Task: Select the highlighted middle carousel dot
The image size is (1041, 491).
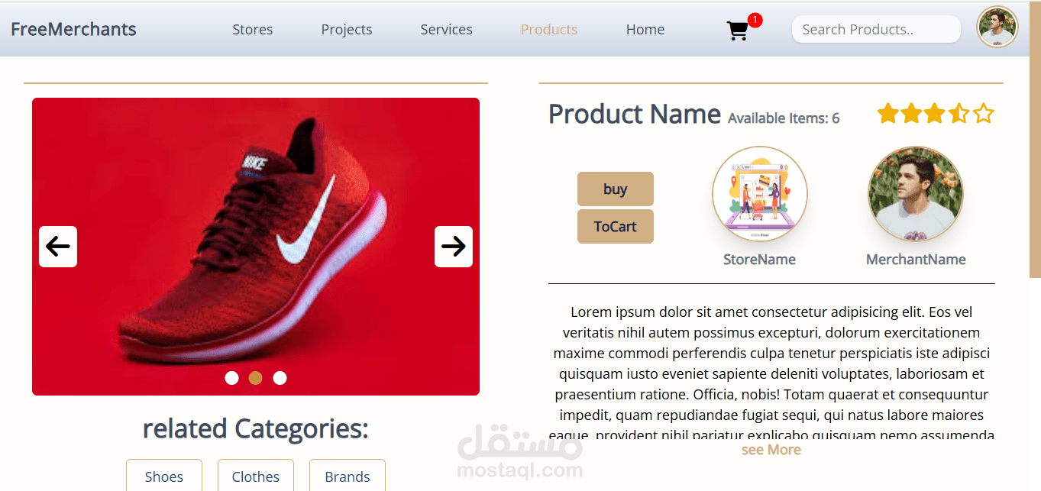Action: (x=256, y=378)
